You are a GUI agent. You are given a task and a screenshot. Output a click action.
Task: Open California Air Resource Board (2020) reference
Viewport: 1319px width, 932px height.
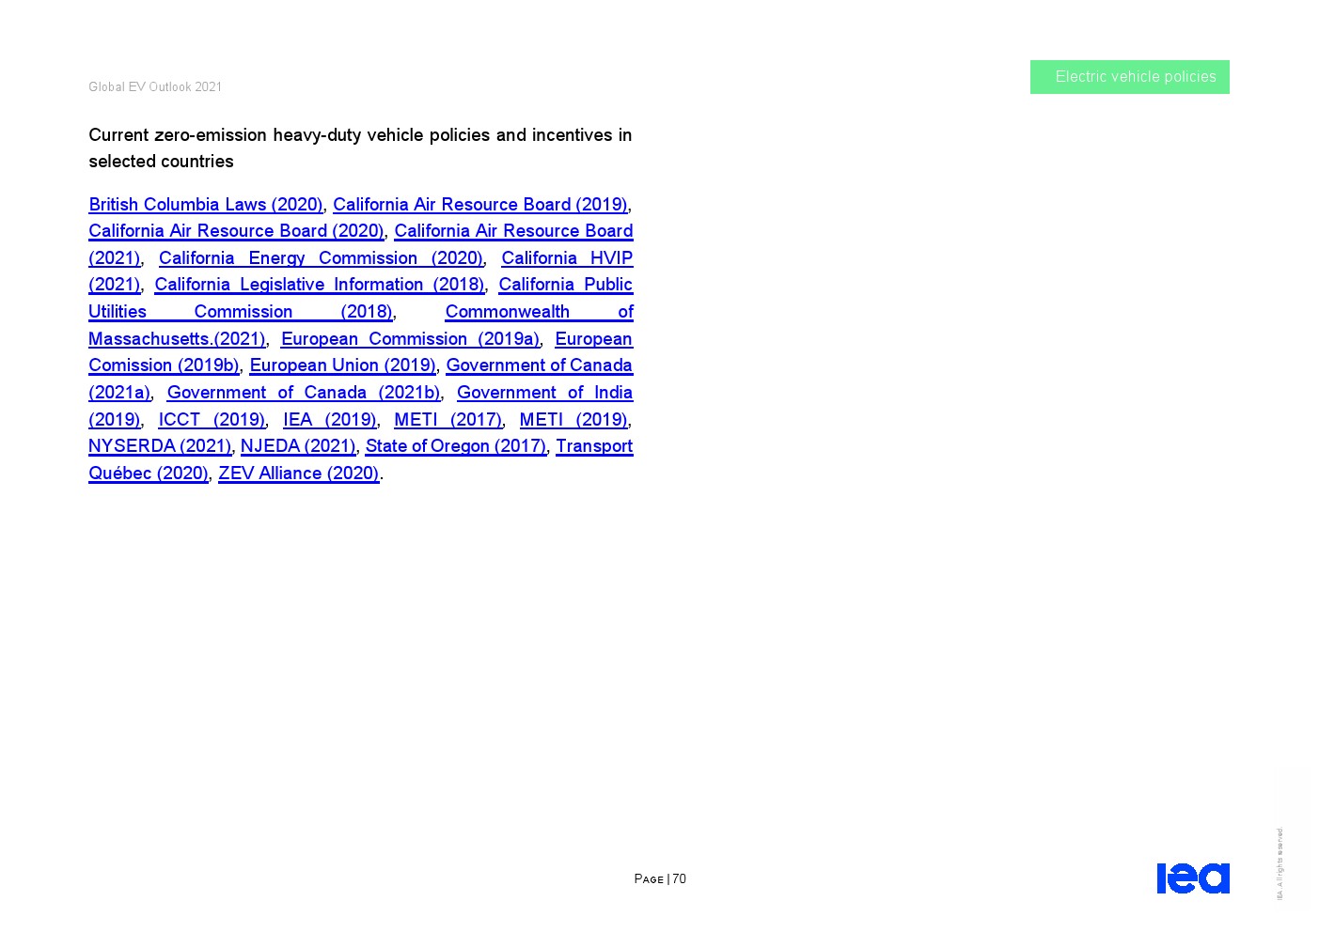236,231
